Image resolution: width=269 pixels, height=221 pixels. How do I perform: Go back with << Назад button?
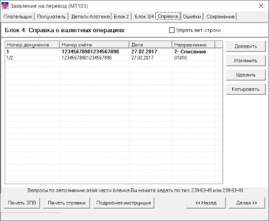coord(206,203)
